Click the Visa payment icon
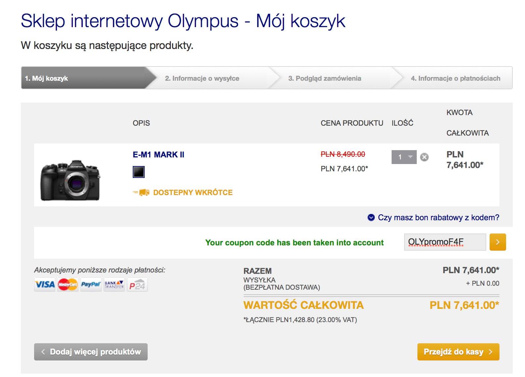Image resolution: width=525 pixels, height=377 pixels. pyautogui.click(x=45, y=284)
